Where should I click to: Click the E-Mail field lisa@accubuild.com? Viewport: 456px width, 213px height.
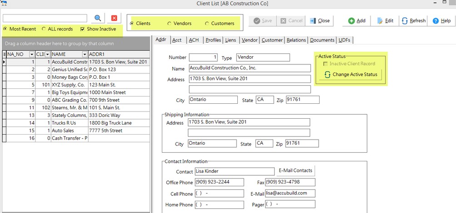pos(290,193)
